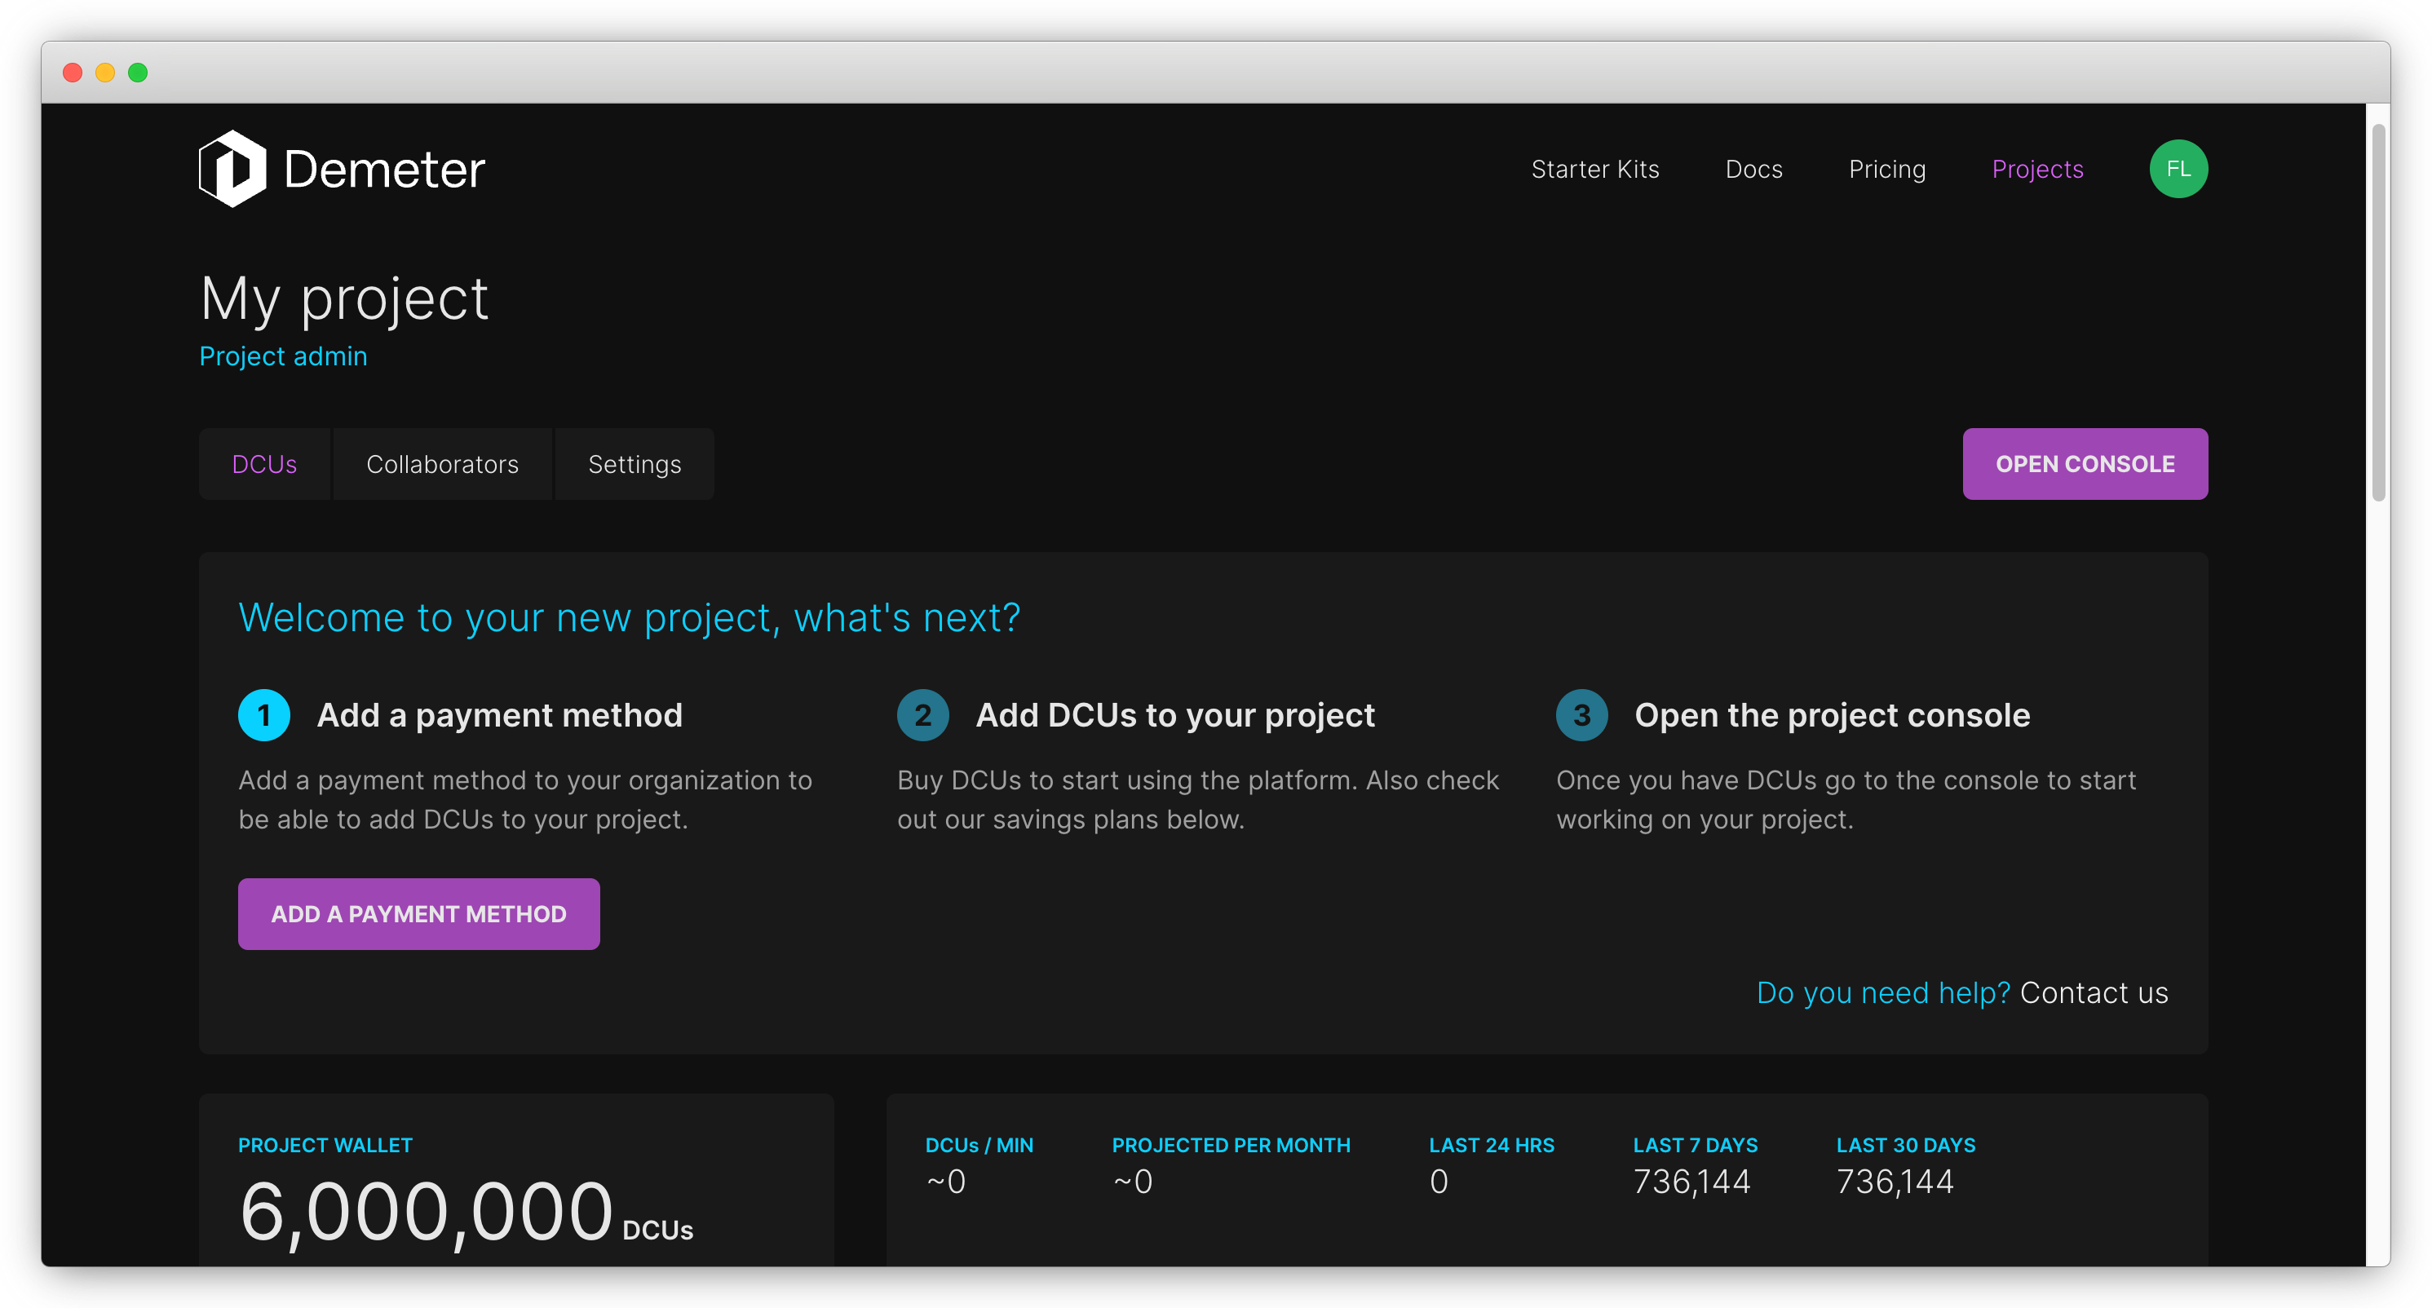Click Add a Payment Method button
This screenshot has width=2432, height=1308.
pos(418,913)
